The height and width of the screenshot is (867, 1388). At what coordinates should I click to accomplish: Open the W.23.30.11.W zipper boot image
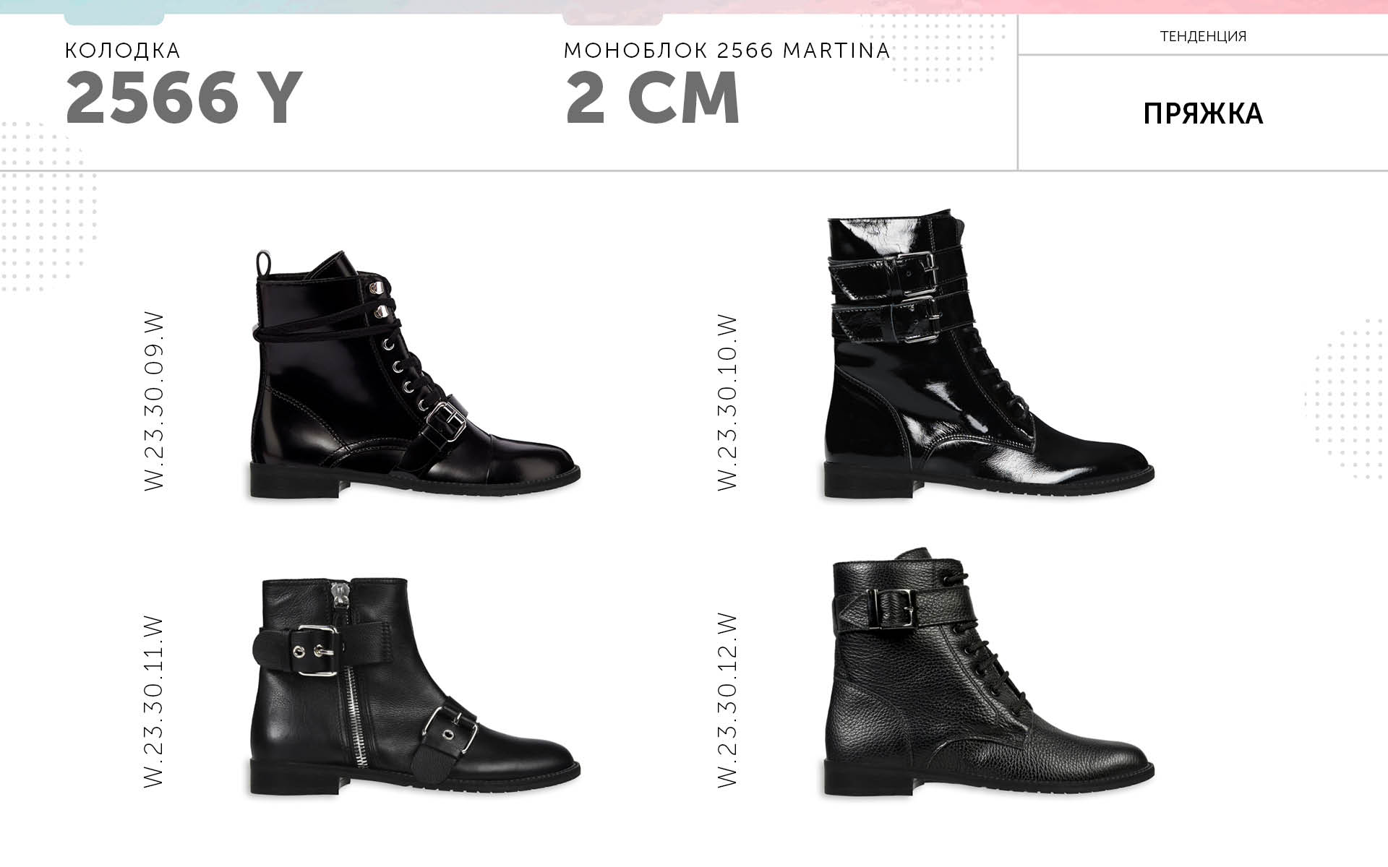(415, 686)
